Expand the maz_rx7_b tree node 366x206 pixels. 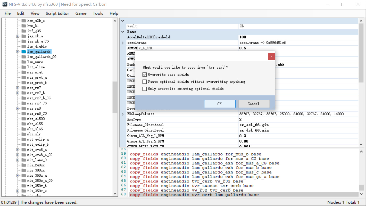(18, 93)
